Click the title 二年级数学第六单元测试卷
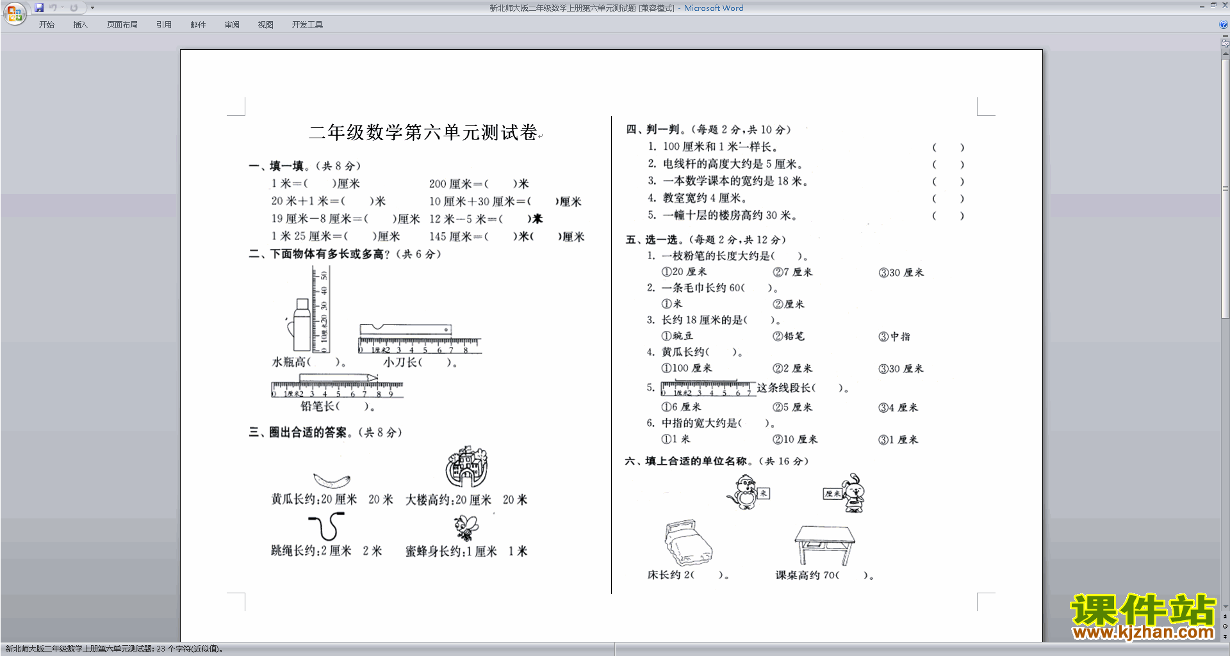Screen dimensions: 1230x656 423,132
